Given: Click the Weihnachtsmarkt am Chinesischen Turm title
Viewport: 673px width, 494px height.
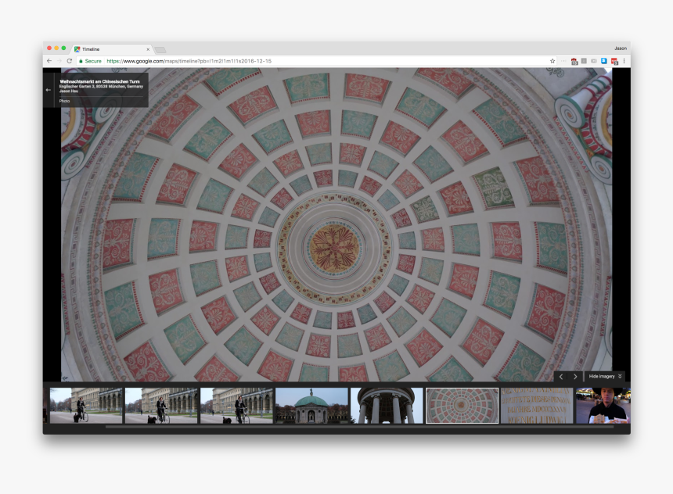Looking at the screenshot, I should (x=99, y=81).
